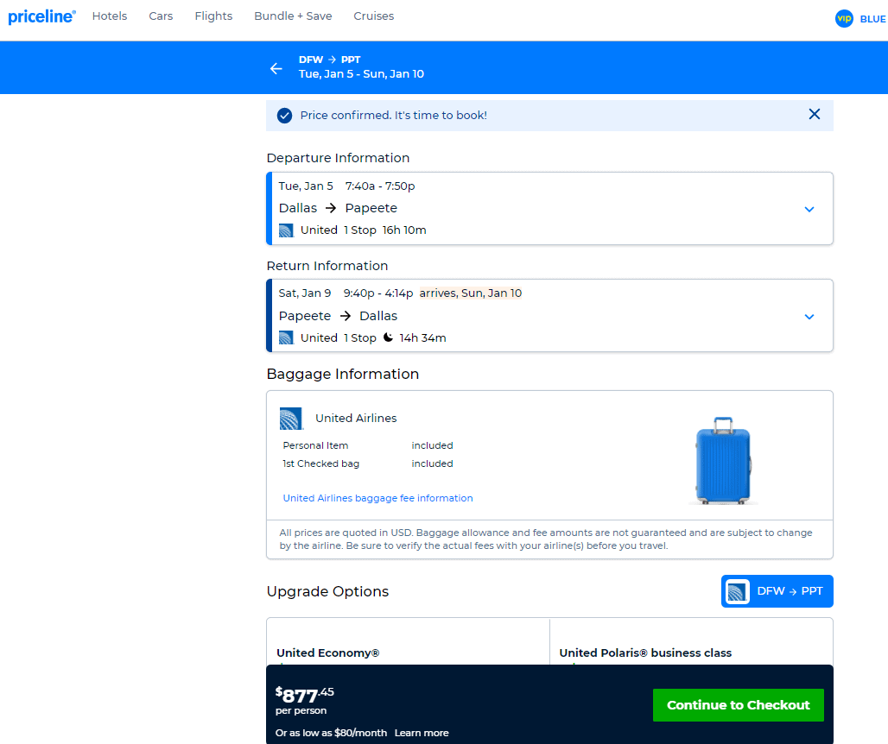Click Continue to Checkout

click(x=738, y=704)
